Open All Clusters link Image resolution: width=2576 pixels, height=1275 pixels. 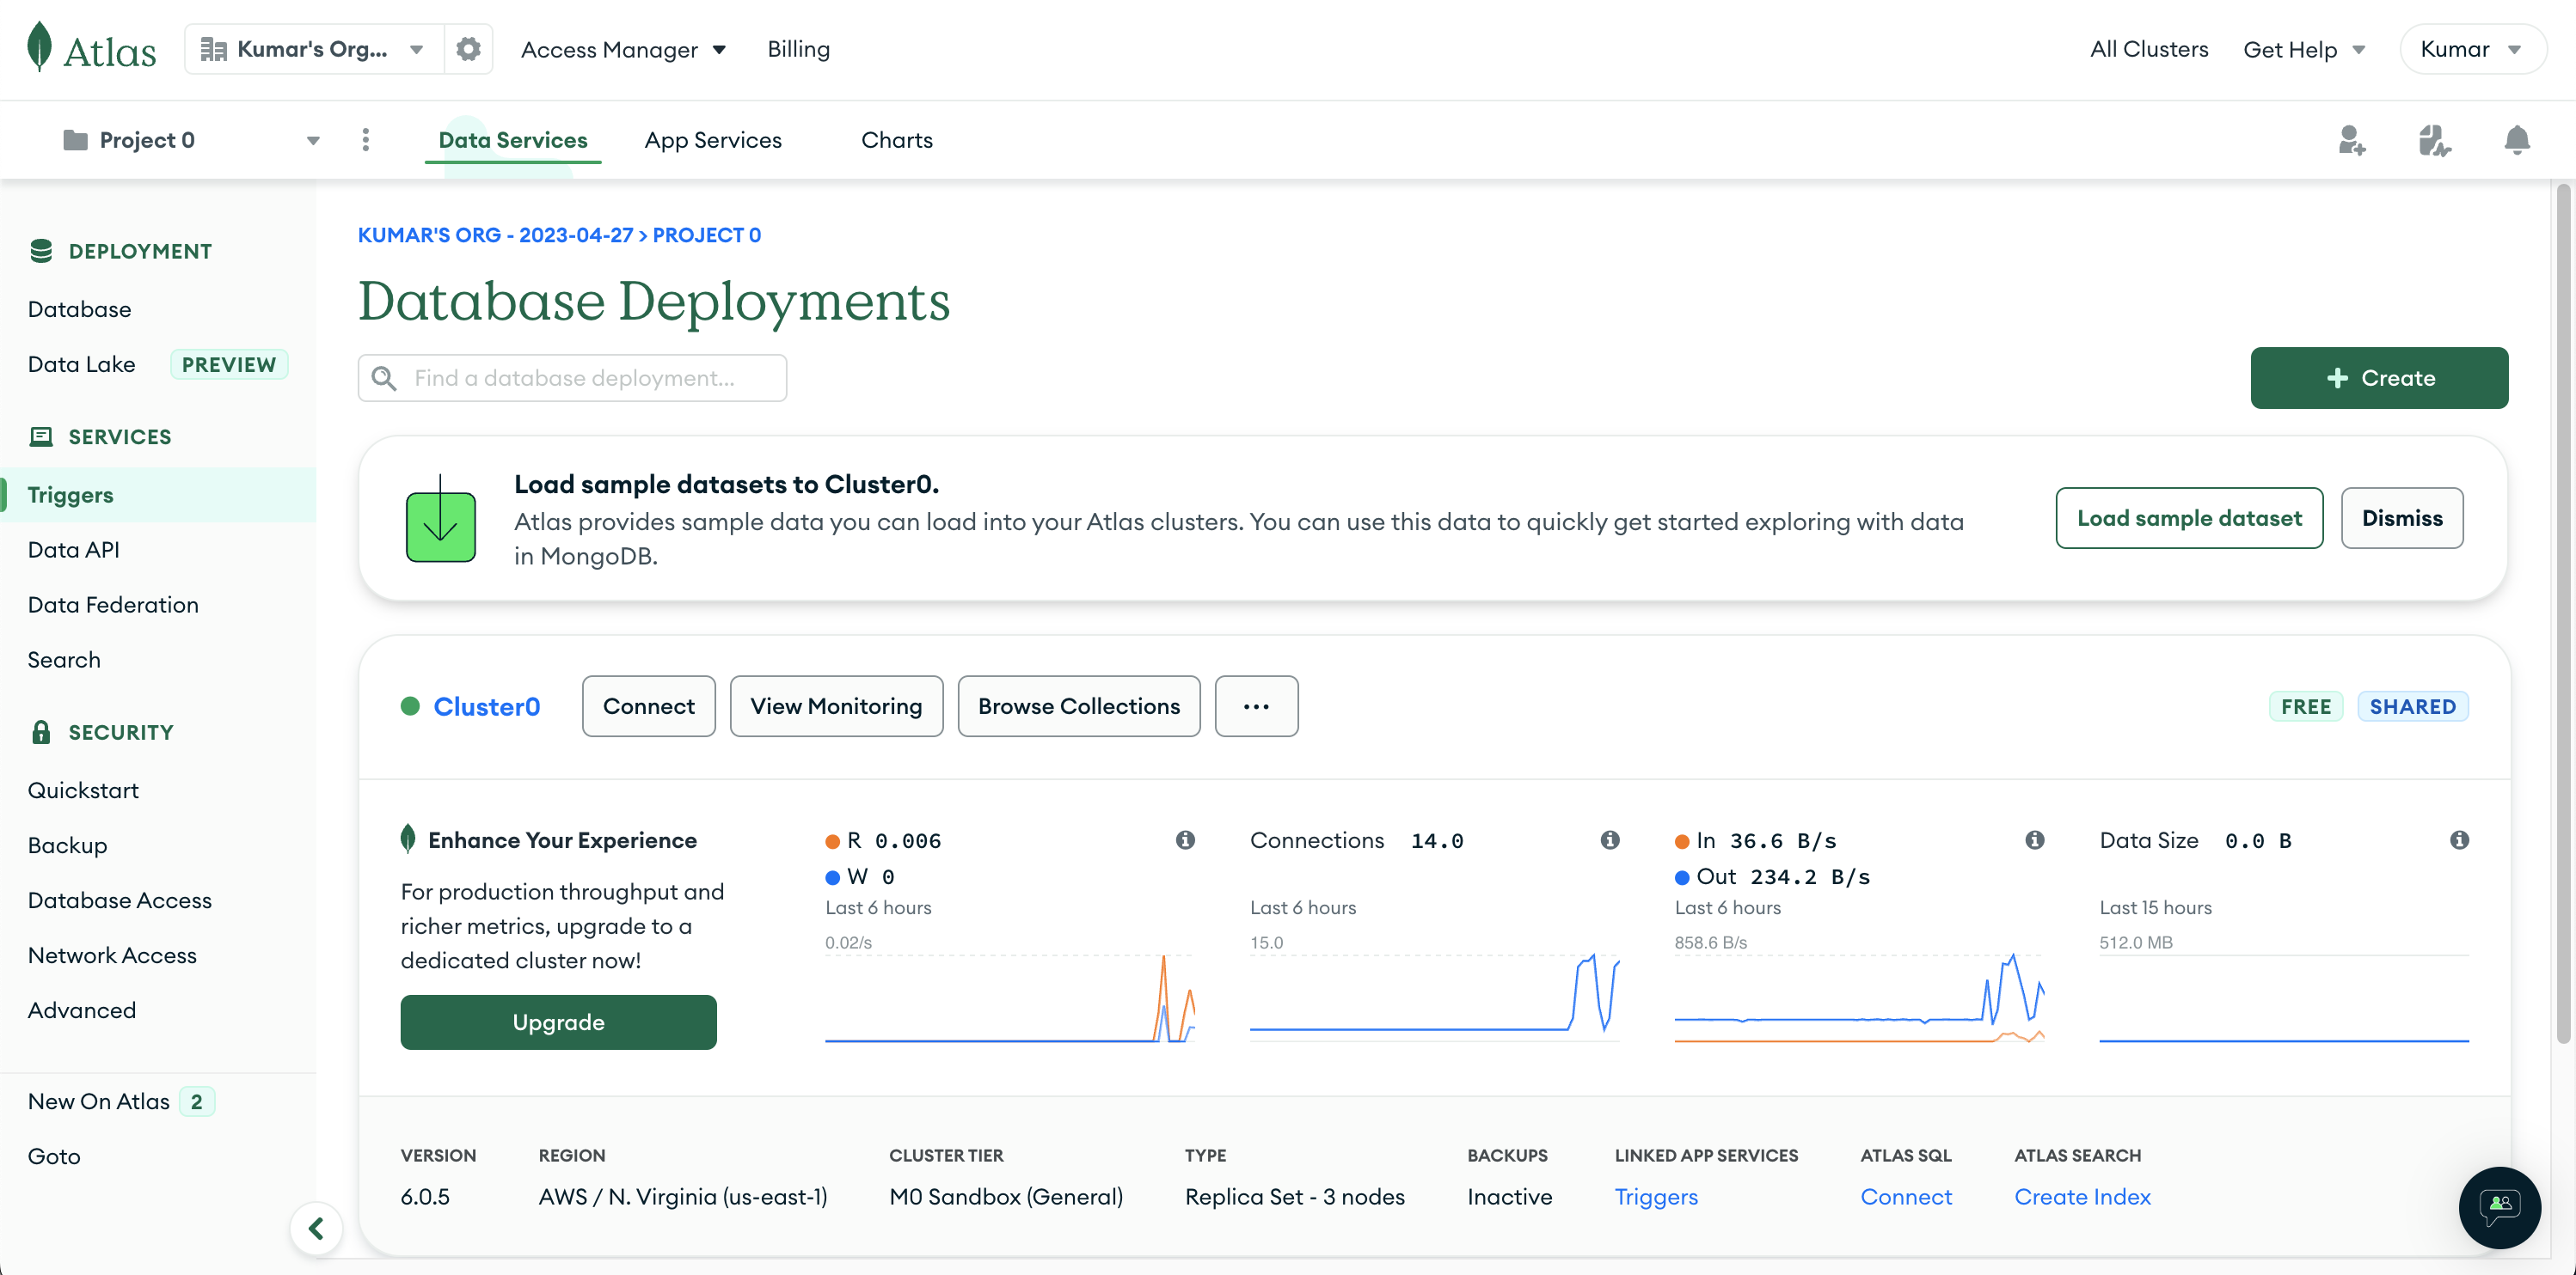pyautogui.click(x=2149, y=49)
